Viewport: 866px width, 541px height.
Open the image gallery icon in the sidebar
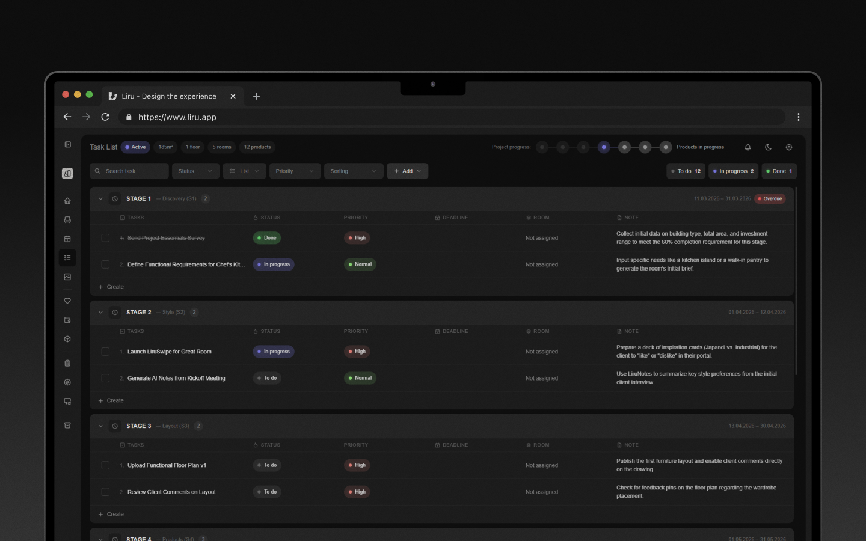[x=67, y=277]
